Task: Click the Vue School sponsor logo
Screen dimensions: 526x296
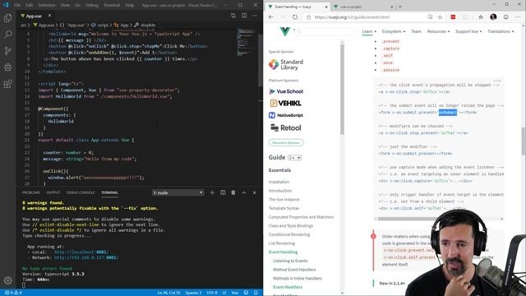Action: [x=286, y=91]
